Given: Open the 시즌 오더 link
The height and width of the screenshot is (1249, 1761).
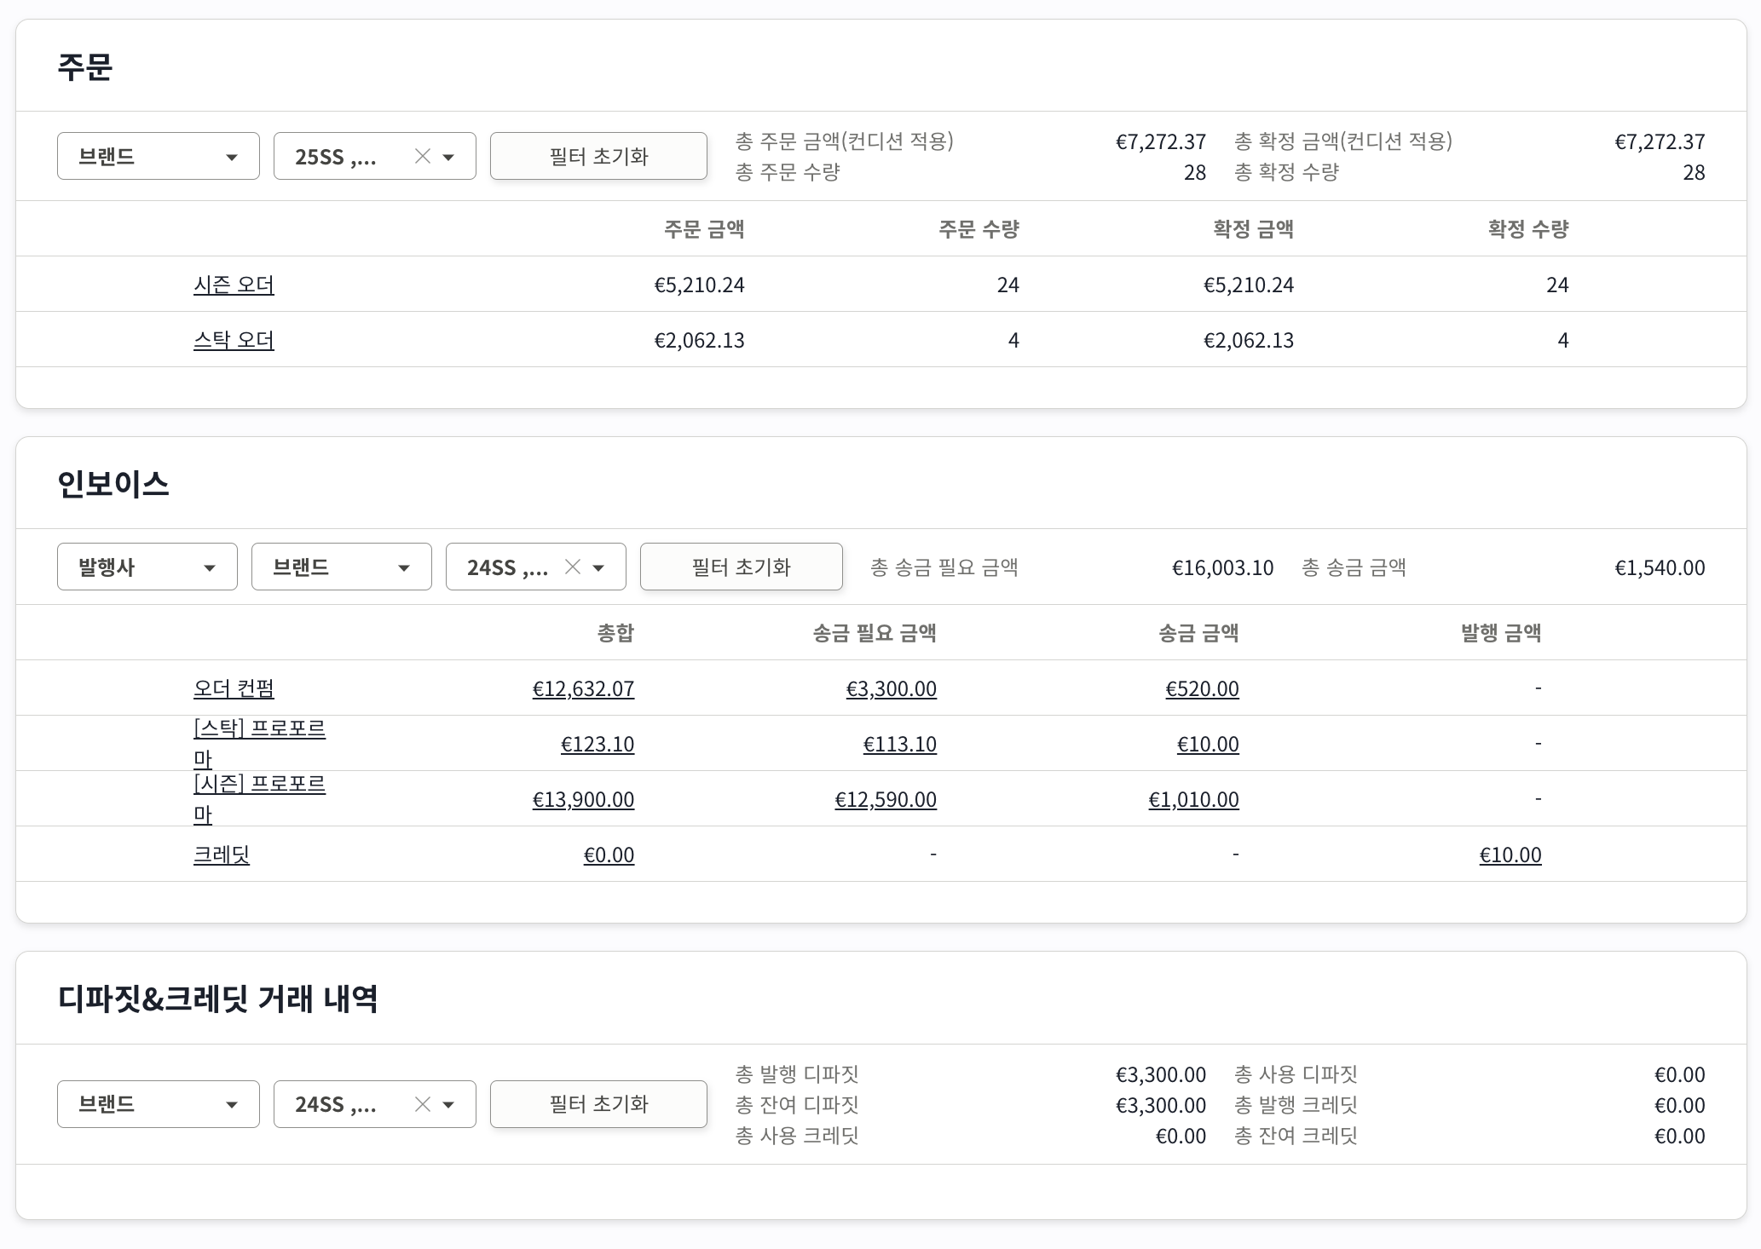Looking at the screenshot, I should point(234,285).
